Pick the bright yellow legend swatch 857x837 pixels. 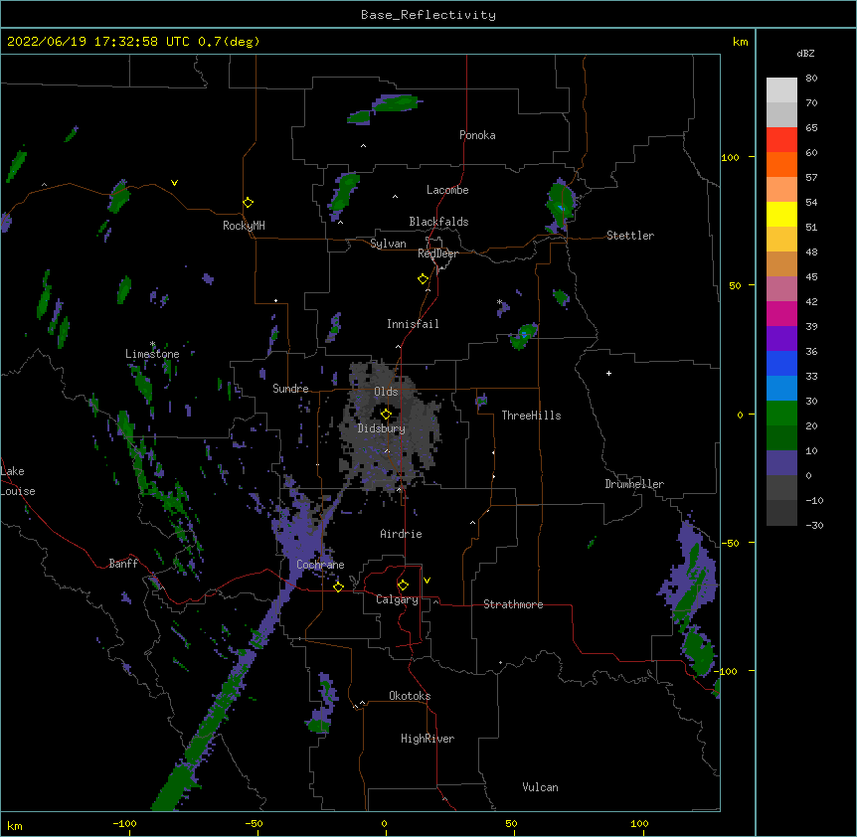781,215
